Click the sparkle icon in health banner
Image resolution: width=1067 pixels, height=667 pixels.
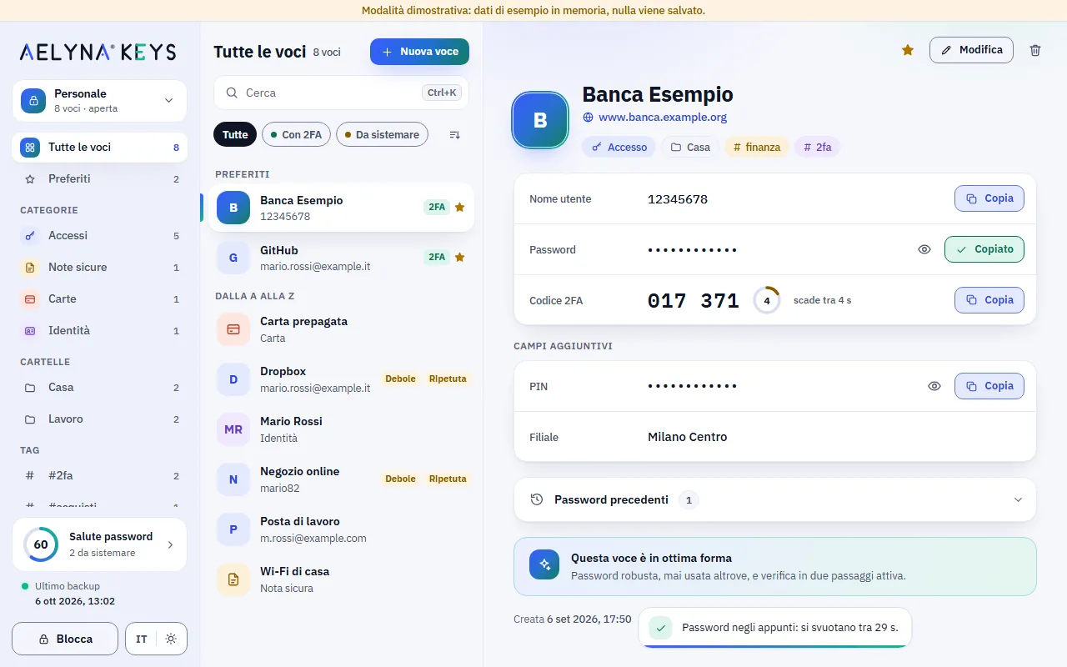544,564
